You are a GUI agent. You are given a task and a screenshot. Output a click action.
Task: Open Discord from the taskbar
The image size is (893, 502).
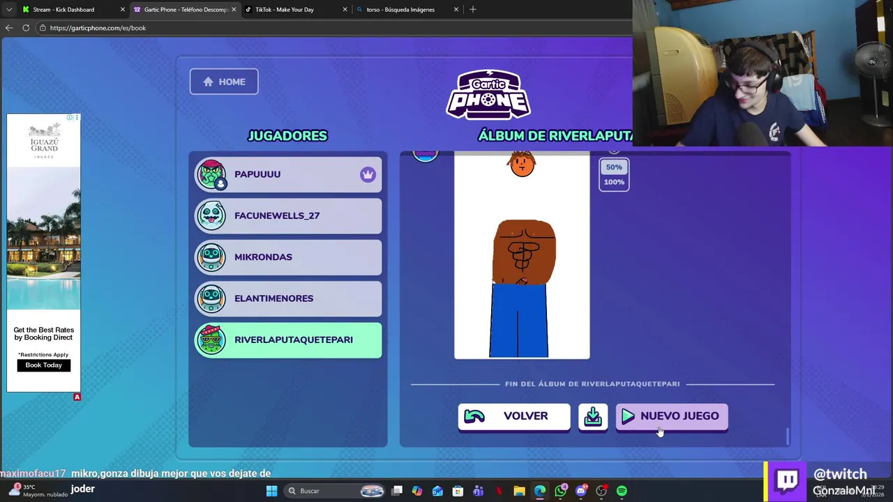click(580, 491)
